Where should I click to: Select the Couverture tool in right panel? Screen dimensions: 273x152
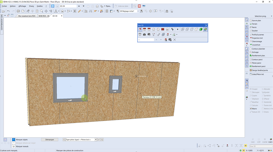(x=256, y=45)
